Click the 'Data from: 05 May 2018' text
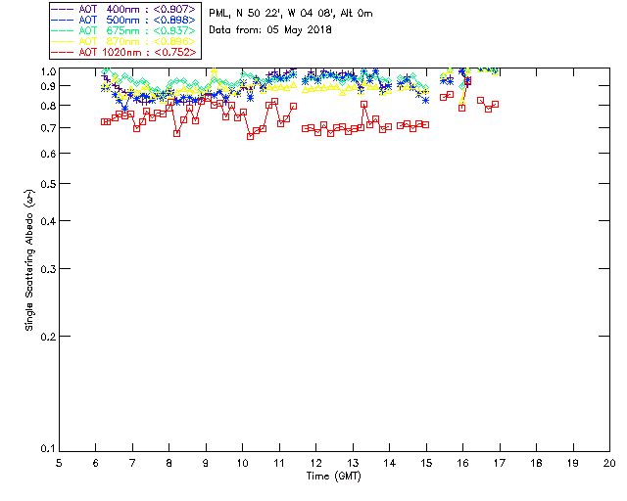Image resolution: width=627 pixels, height=501 pixels. 270,30
